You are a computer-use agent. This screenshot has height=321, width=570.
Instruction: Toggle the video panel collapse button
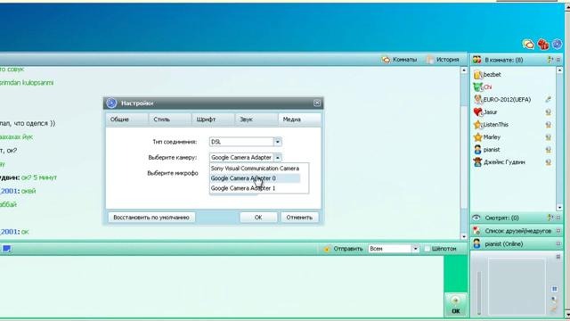coord(558,257)
